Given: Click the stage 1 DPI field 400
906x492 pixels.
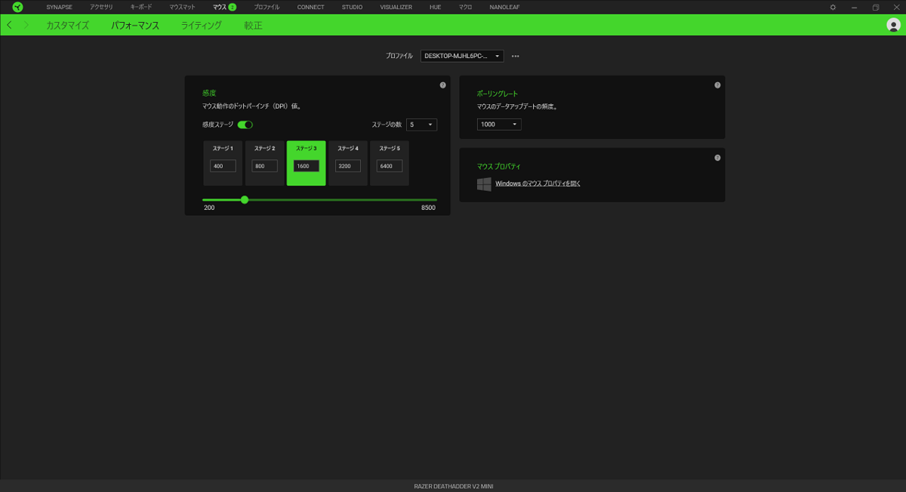Looking at the screenshot, I should [x=223, y=166].
